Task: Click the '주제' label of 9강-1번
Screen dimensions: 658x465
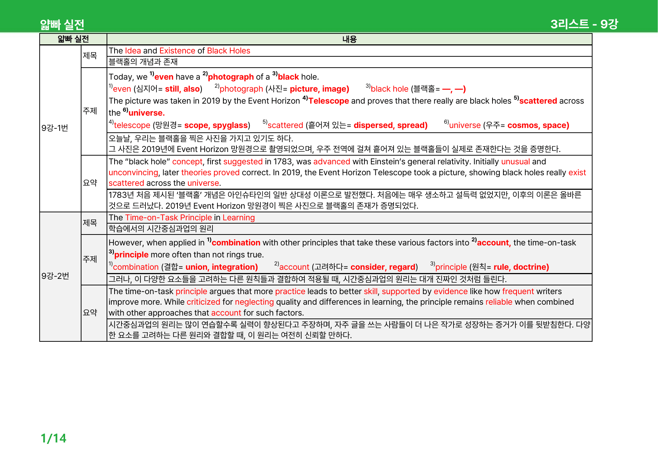Action: pyautogui.click(x=90, y=111)
